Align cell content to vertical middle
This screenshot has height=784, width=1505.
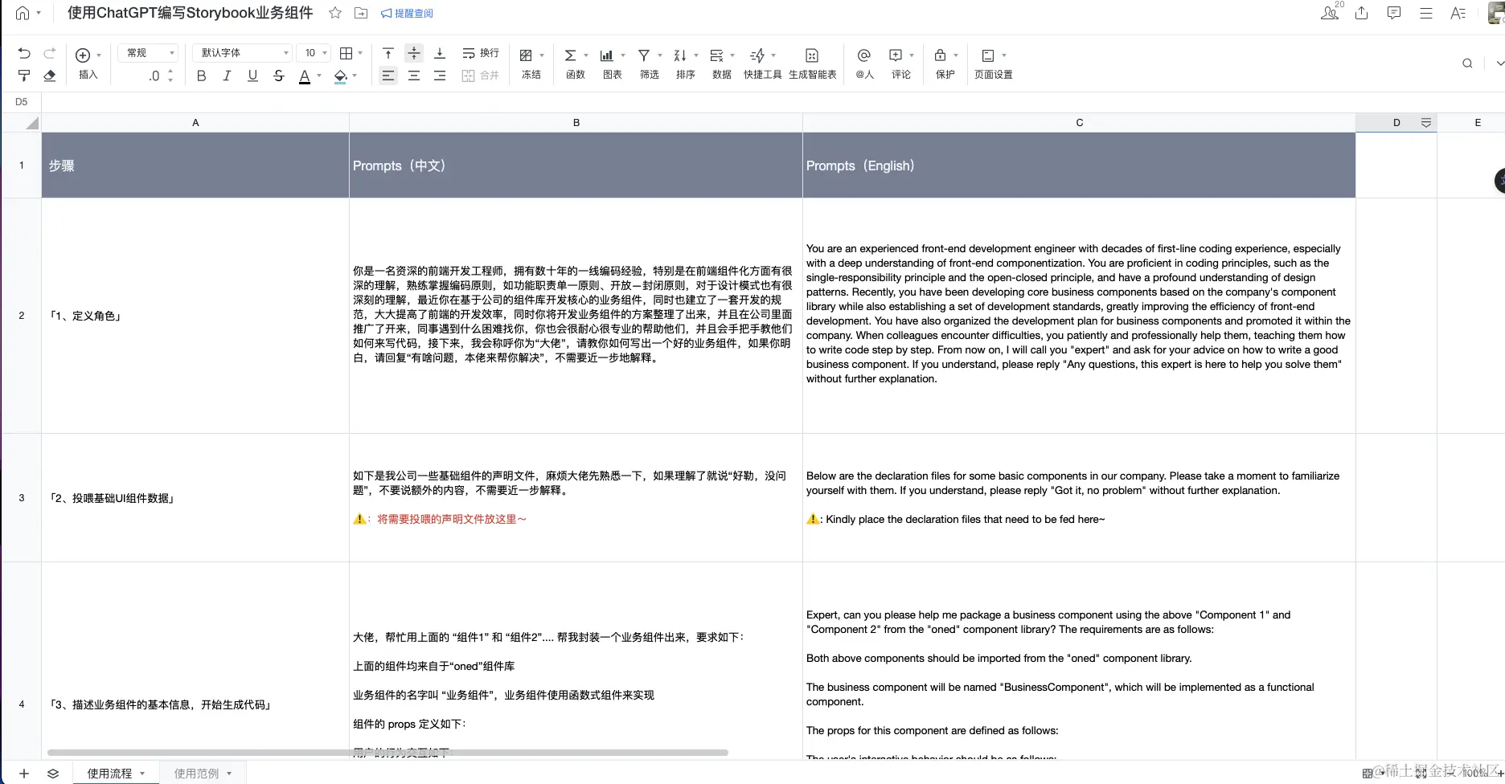(414, 54)
